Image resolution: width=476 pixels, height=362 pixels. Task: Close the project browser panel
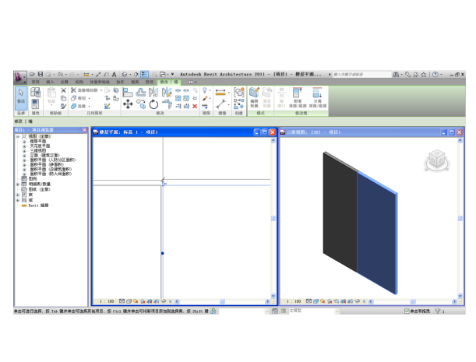85,130
